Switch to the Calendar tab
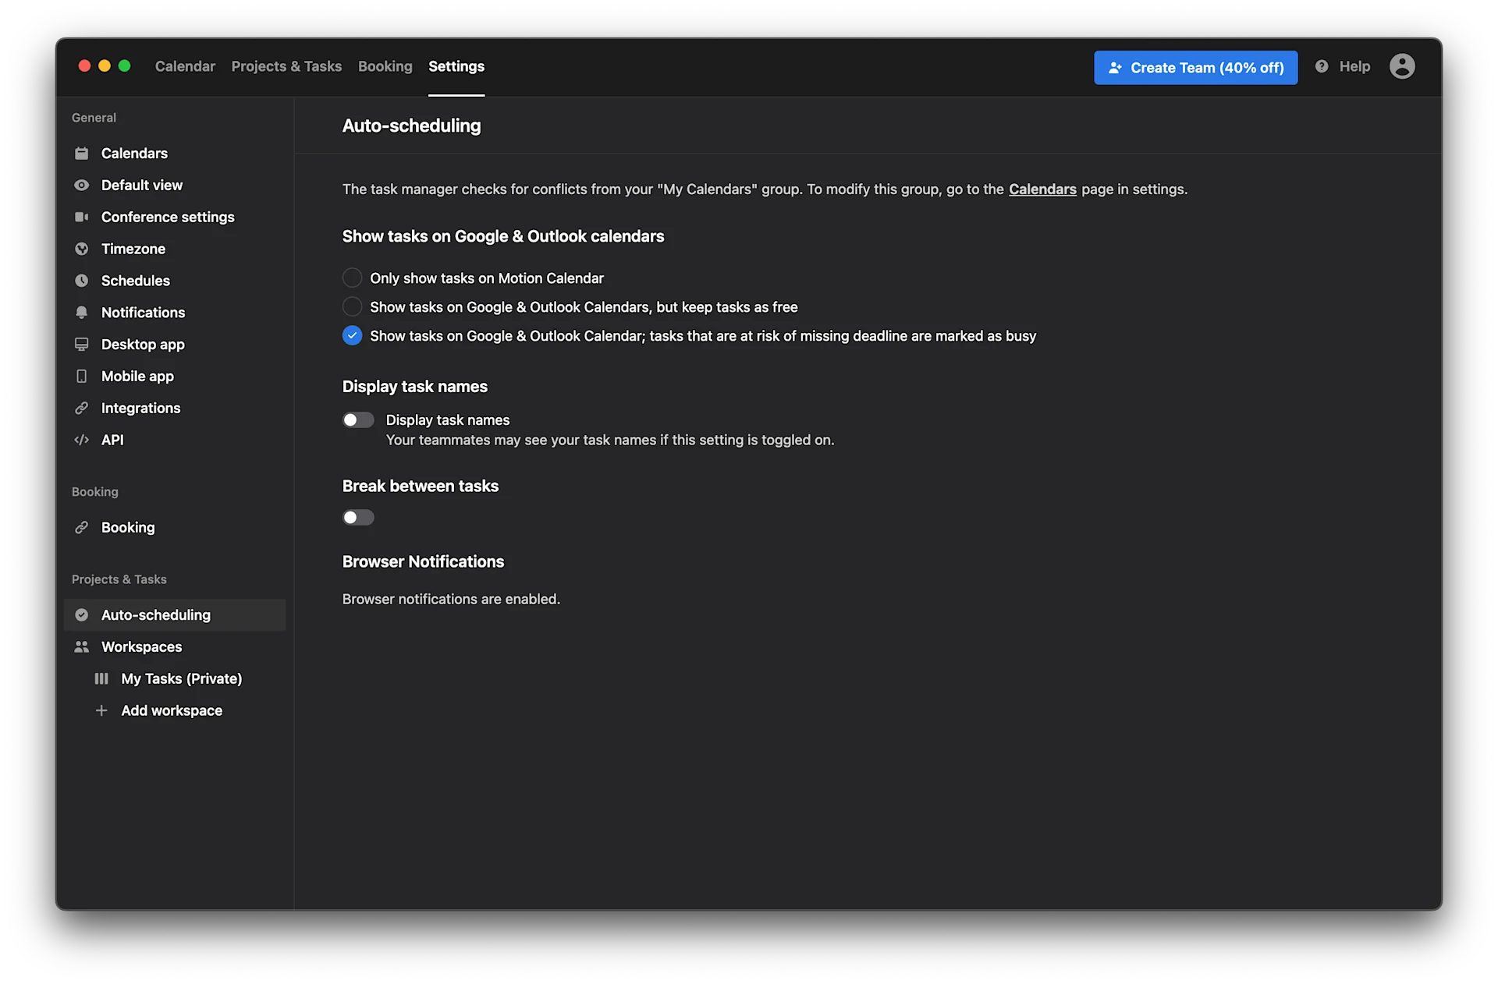Image resolution: width=1498 pixels, height=984 pixels. pos(185,66)
